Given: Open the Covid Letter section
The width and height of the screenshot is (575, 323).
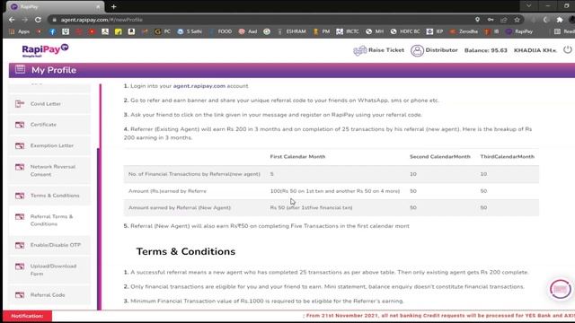Looking at the screenshot, I should [49, 104].
